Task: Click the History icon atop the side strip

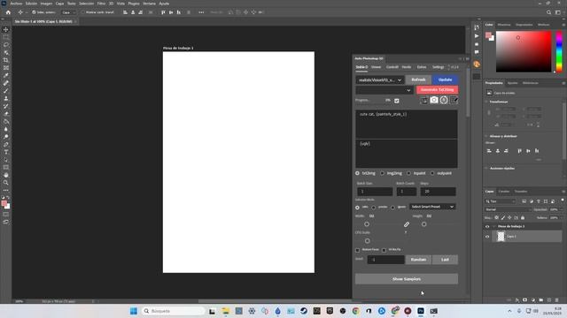Action: [x=477, y=27]
